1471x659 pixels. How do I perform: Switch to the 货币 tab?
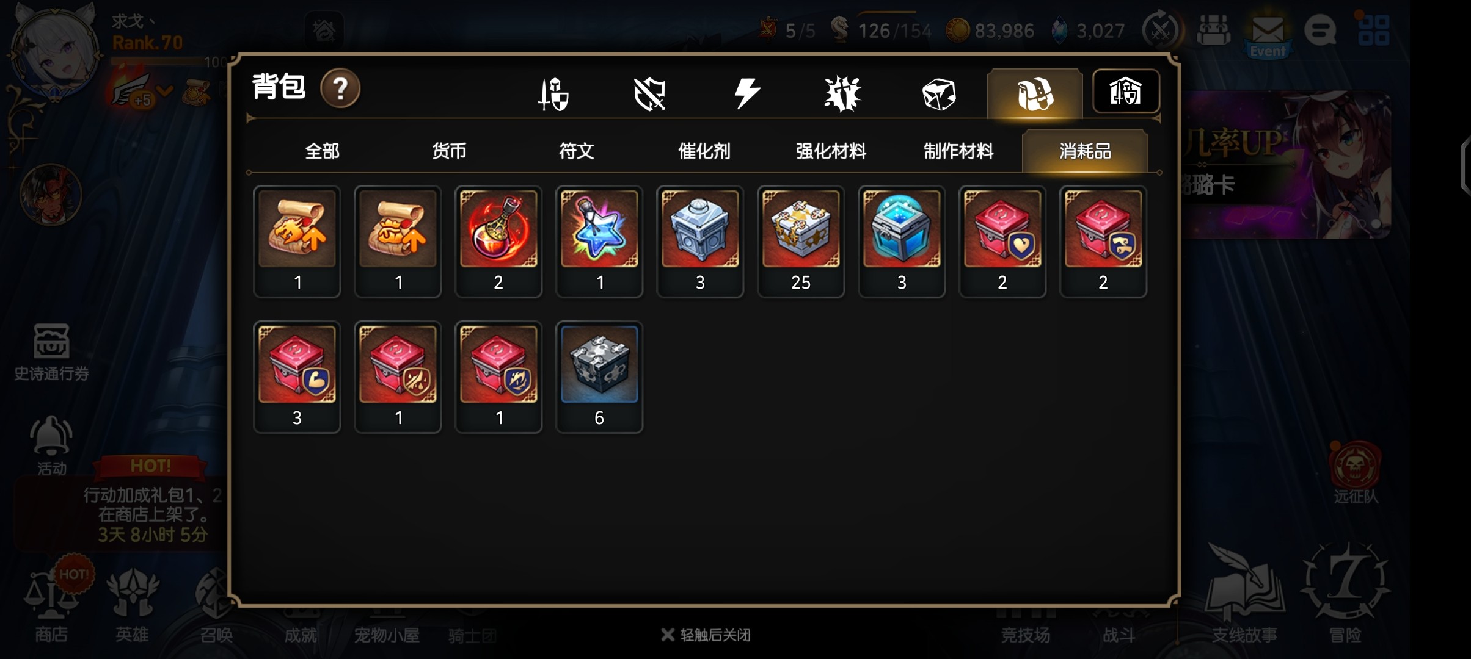449,151
